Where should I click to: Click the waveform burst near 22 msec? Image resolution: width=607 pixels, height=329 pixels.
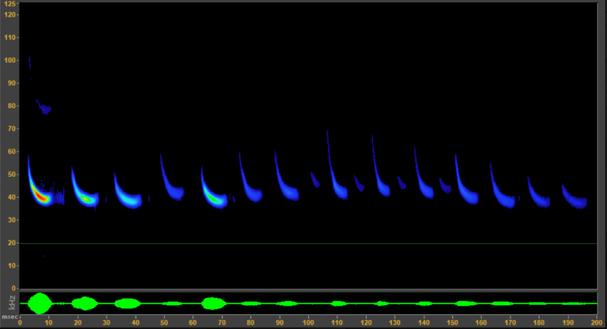pos(84,303)
